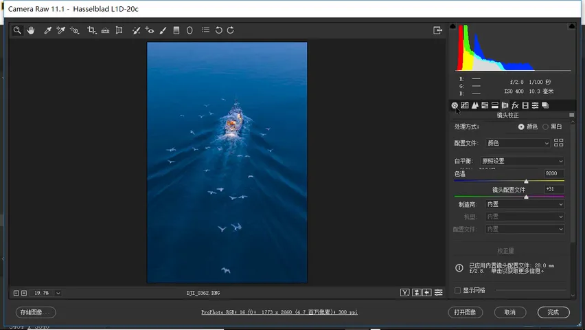The height and width of the screenshot is (330, 585).
Task: Click the 取消 cancel button
Action: click(x=510, y=312)
